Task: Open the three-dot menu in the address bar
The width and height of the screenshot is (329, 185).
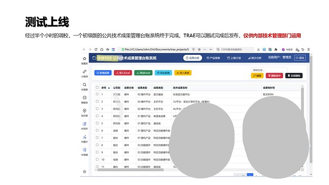Action: (205, 50)
